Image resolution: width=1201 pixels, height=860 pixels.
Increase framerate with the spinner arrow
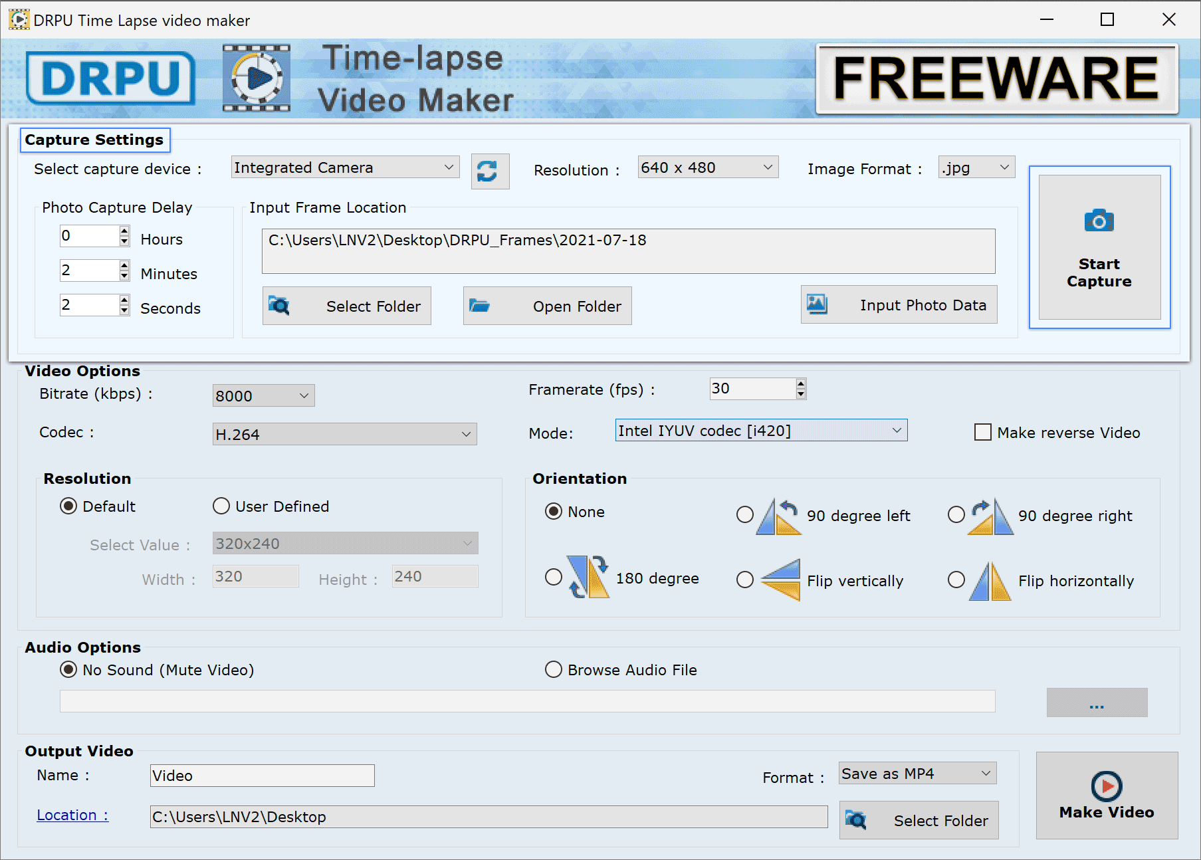coord(800,384)
